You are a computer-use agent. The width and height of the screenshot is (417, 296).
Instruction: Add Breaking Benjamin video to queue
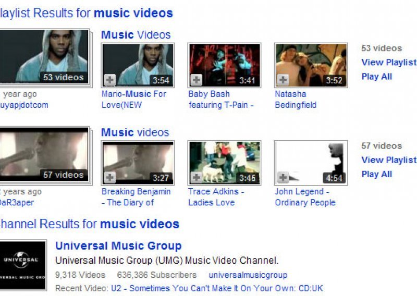click(109, 177)
